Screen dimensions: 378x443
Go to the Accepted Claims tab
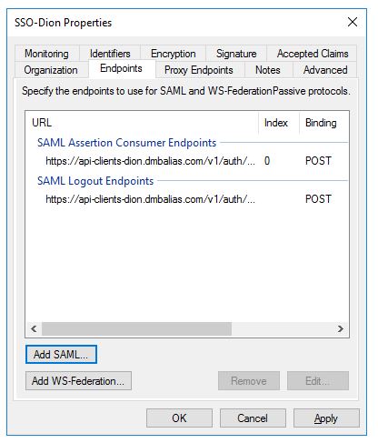(313, 54)
